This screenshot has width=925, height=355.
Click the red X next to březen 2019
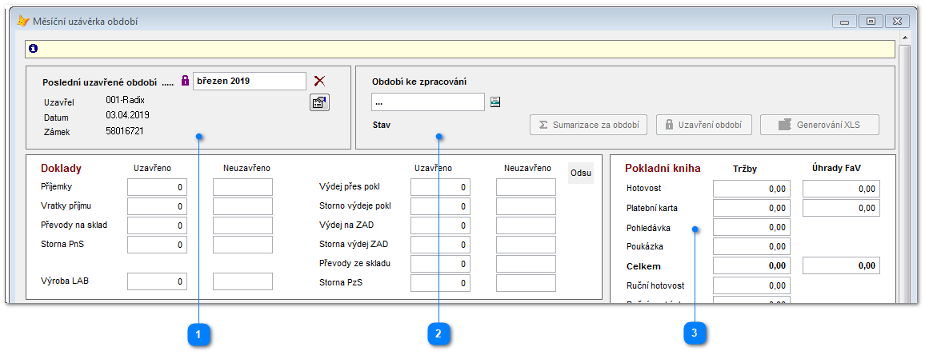[320, 81]
